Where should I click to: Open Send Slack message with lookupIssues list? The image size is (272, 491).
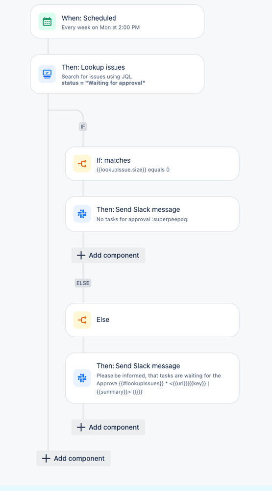click(152, 378)
